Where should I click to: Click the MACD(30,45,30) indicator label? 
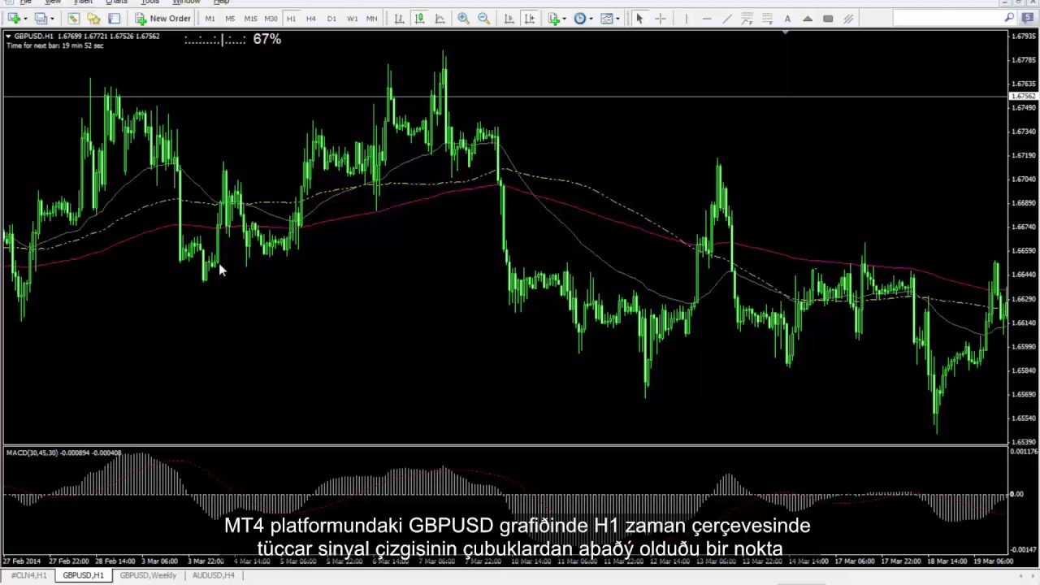click(32, 453)
